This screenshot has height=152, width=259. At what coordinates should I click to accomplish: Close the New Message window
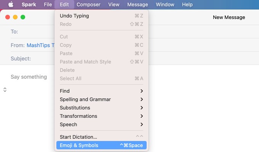[x=8, y=17]
